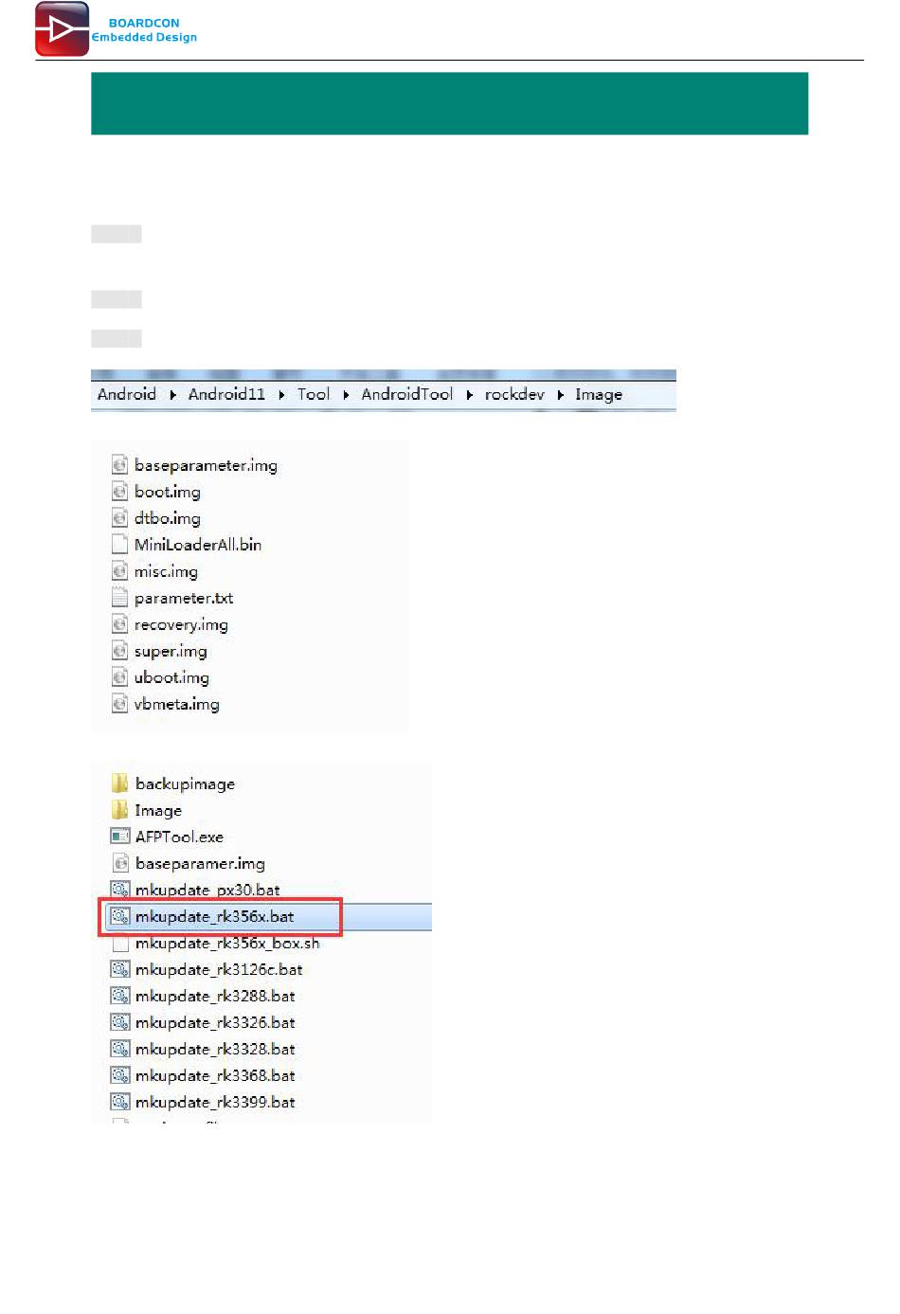
Task: Click the Image breadcrumb segment
Action: 599,394
